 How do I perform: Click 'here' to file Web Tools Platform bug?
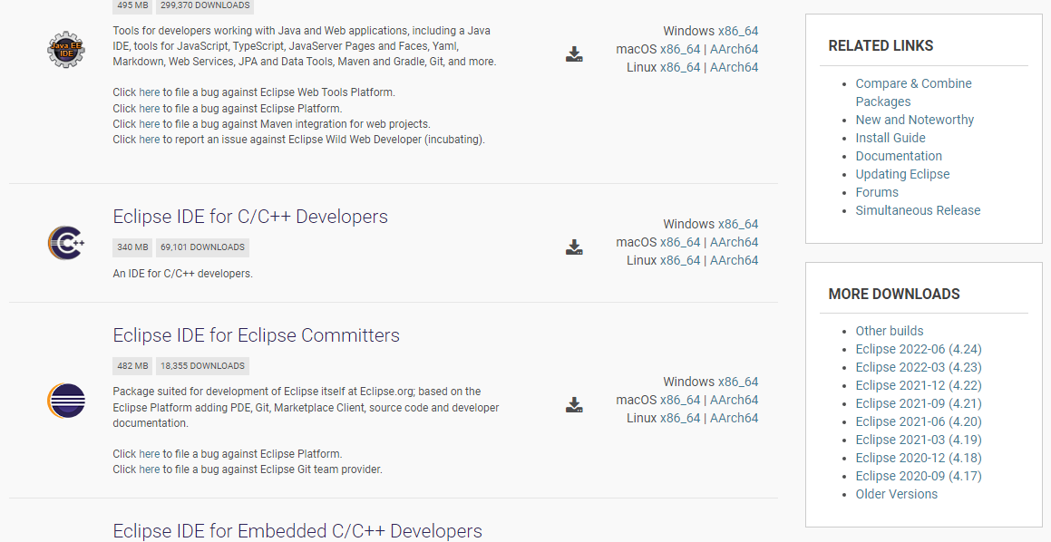tap(150, 92)
